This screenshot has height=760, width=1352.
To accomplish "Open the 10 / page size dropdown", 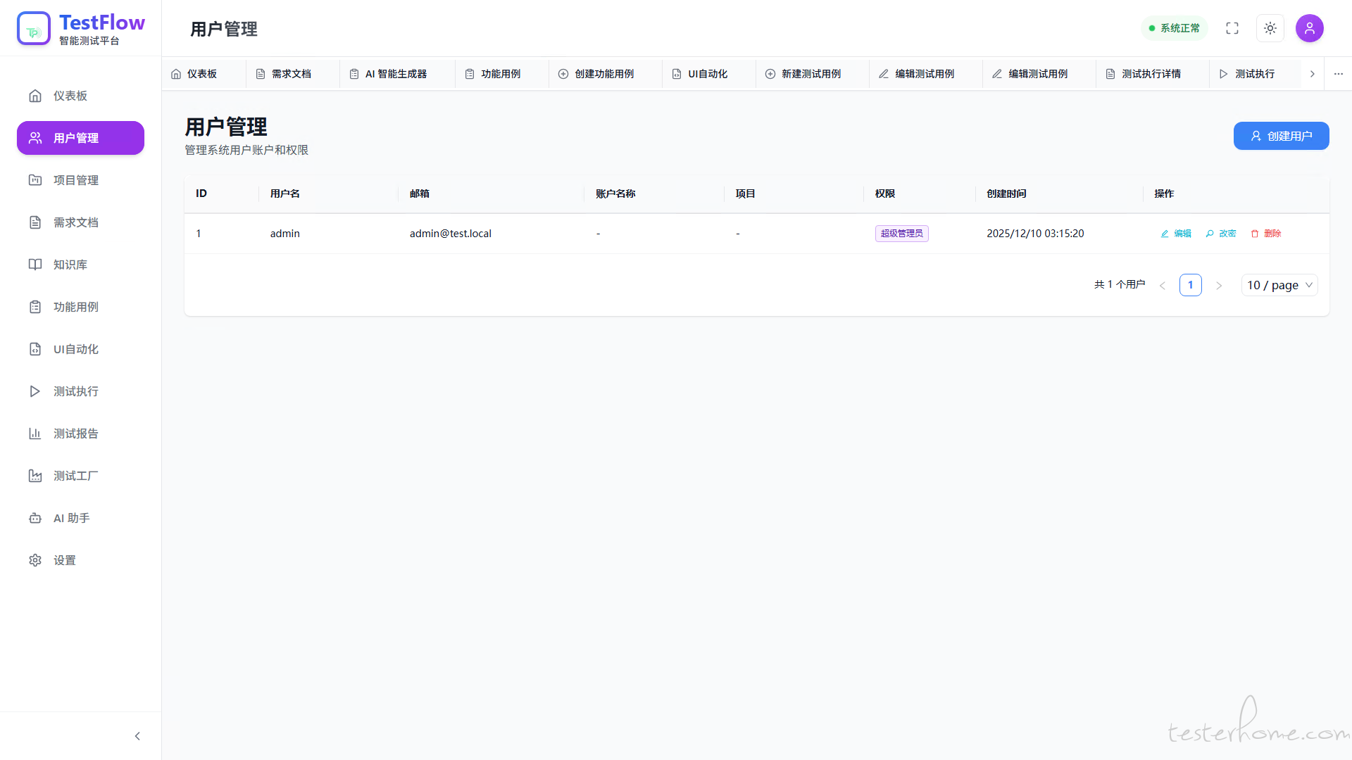I will pyautogui.click(x=1279, y=285).
